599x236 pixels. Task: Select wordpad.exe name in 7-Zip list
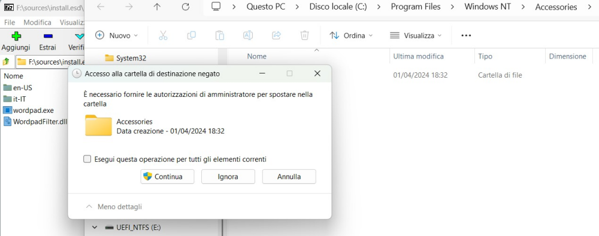pyautogui.click(x=33, y=110)
